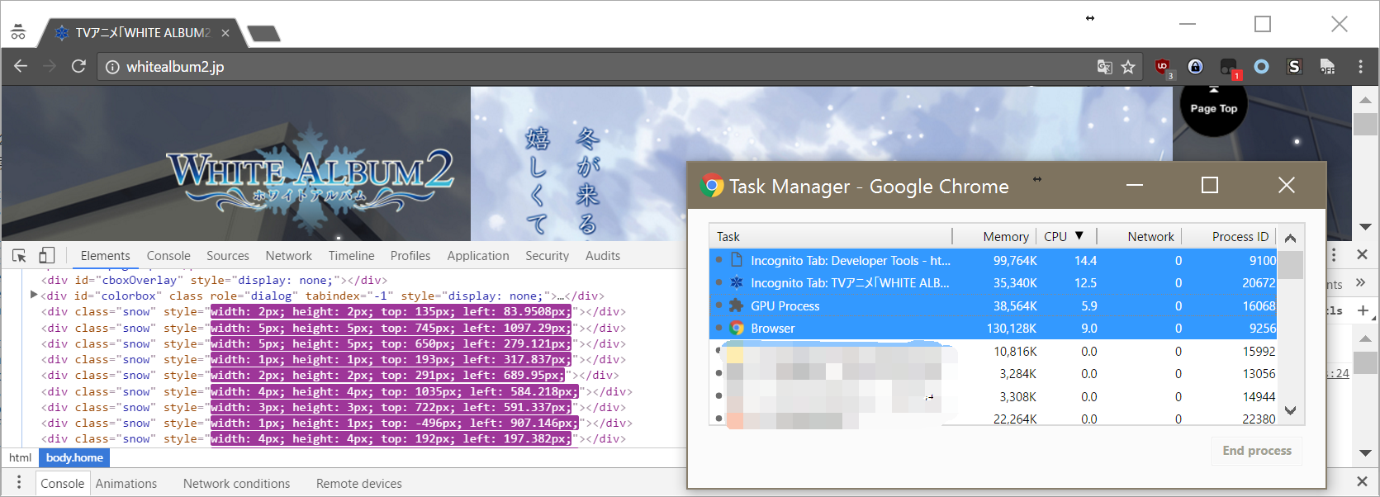Open the Audits panel tab
The width and height of the screenshot is (1380, 497).
tap(603, 256)
